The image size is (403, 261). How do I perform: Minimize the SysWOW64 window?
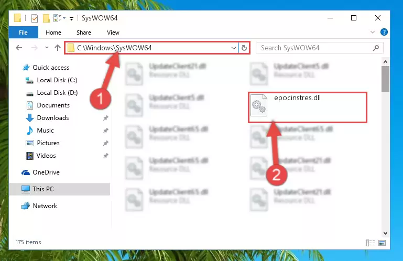coord(330,18)
